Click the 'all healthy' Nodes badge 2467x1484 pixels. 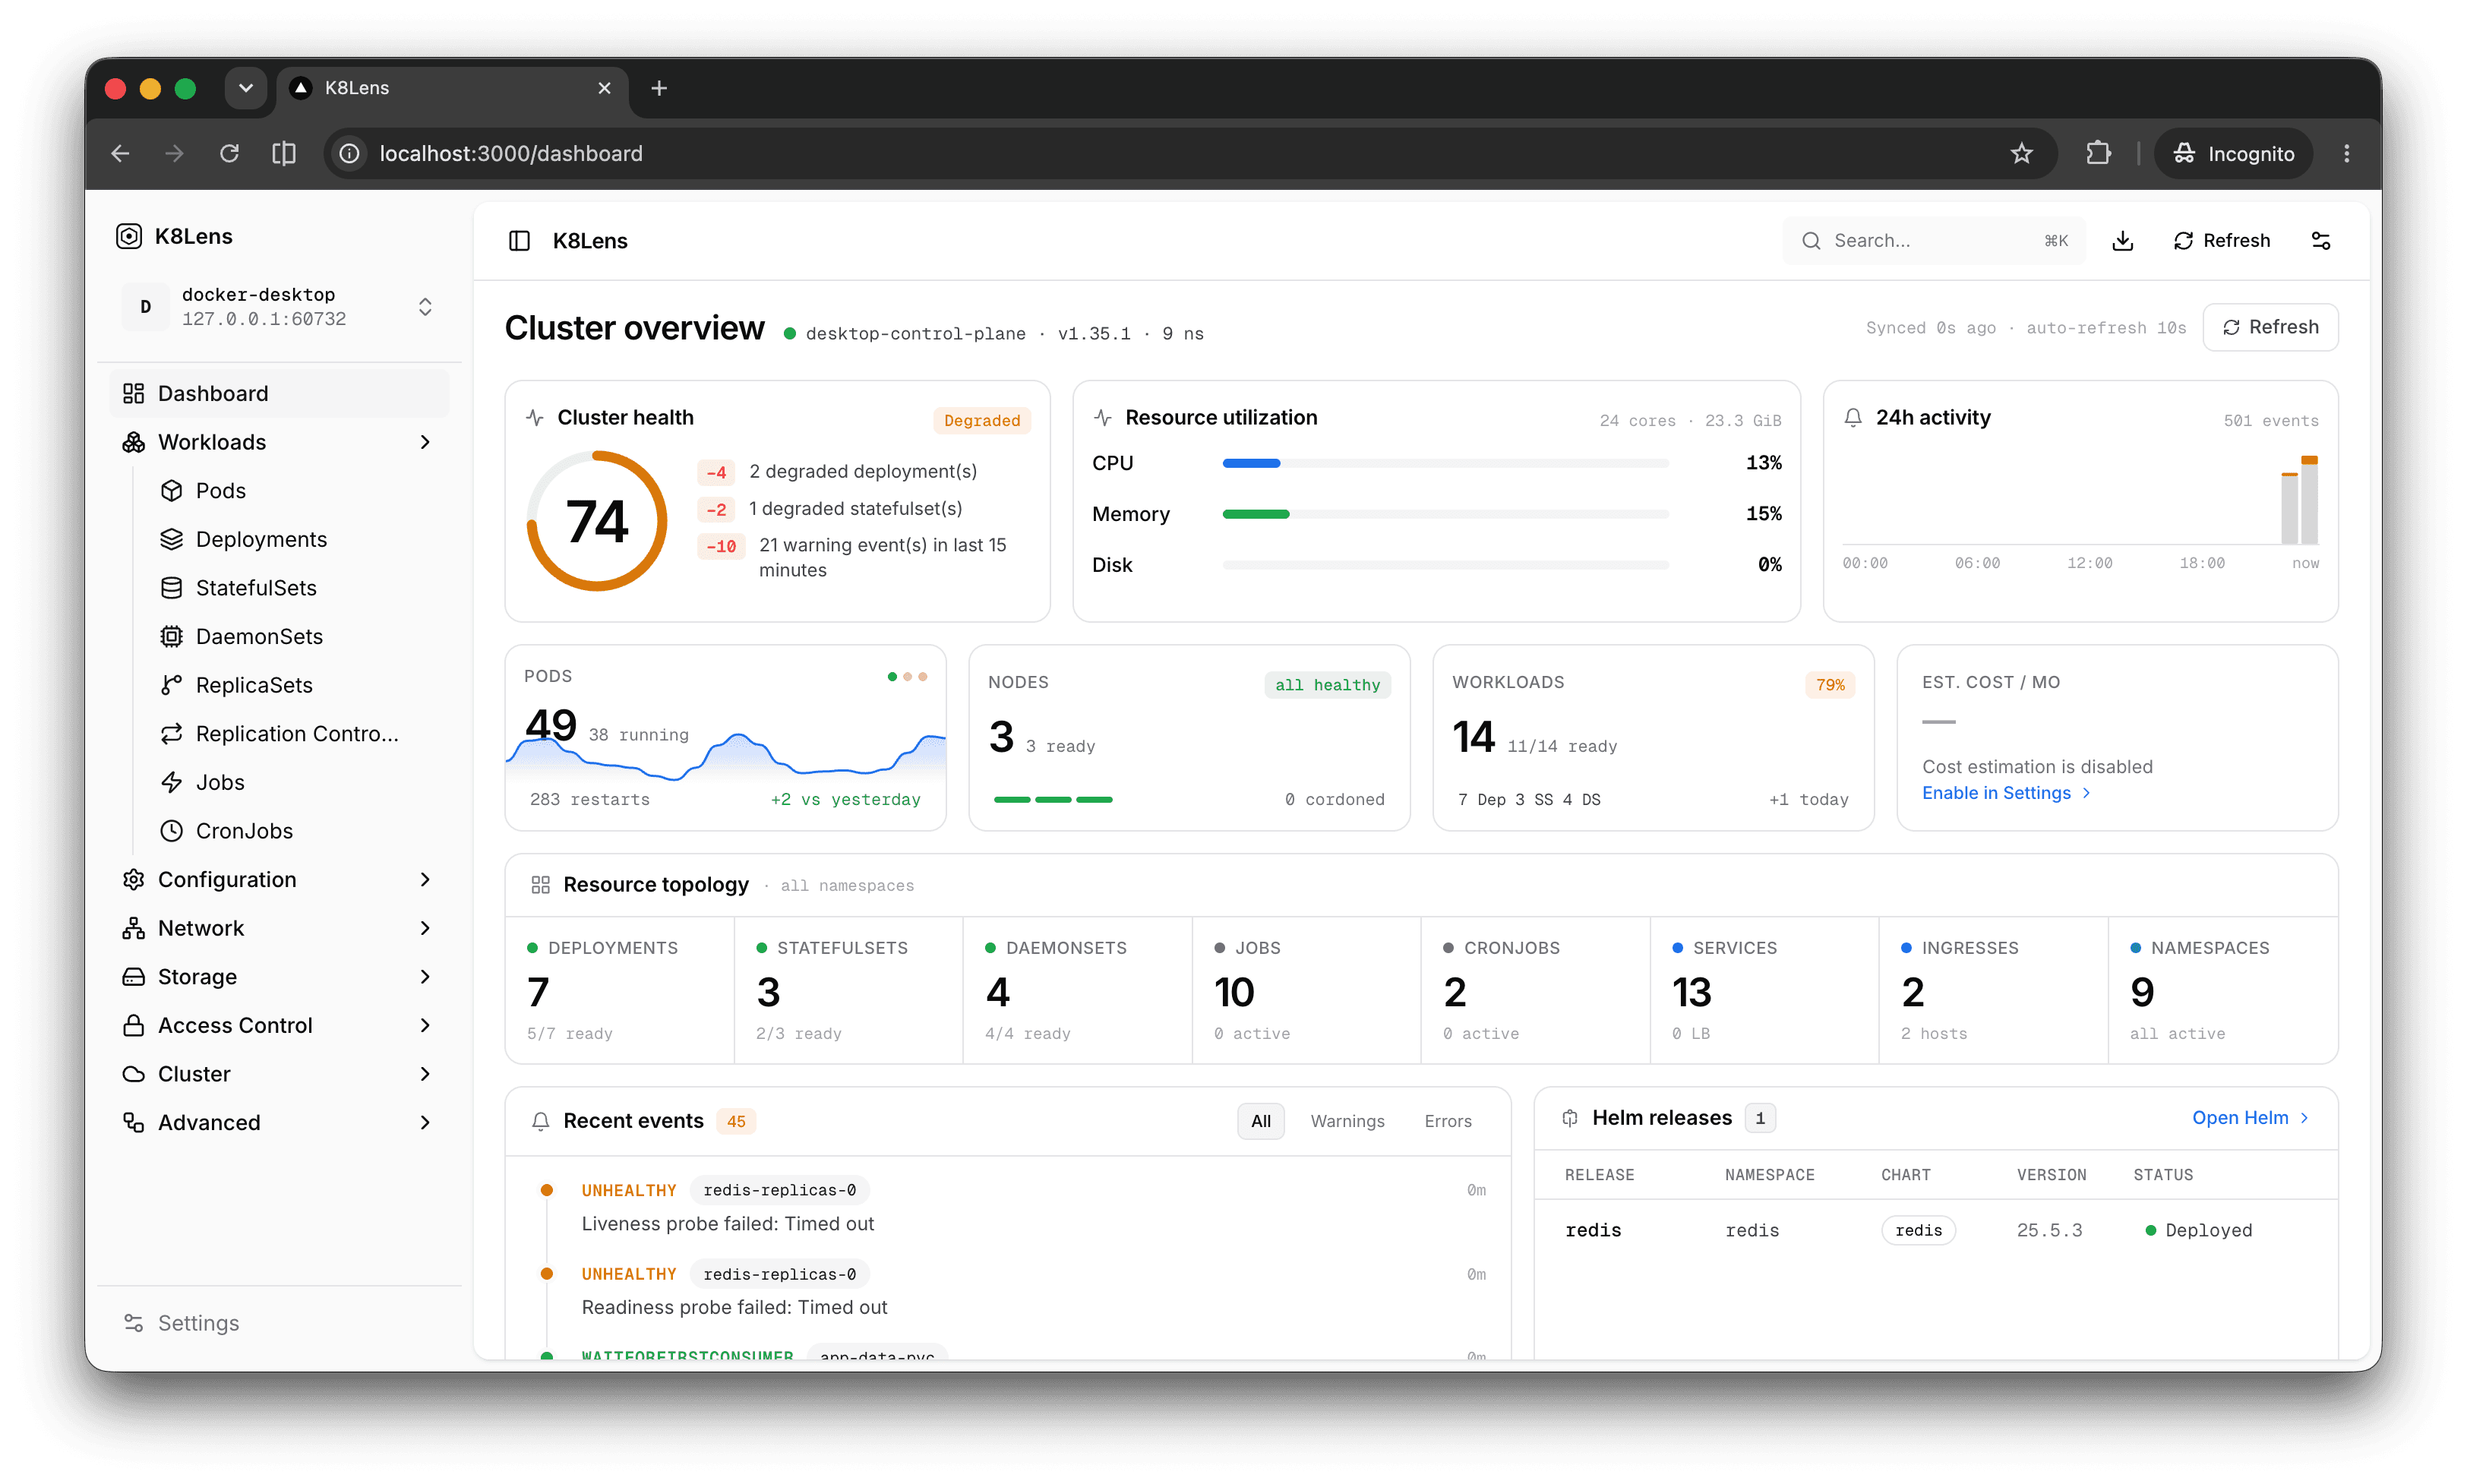(1327, 685)
